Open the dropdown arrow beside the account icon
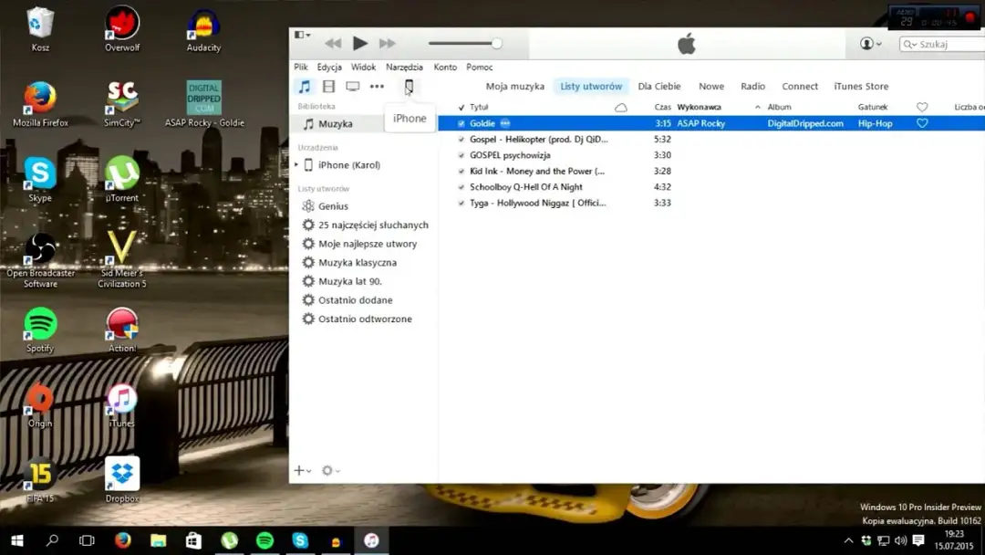The width and height of the screenshot is (985, 555). click(x=877, y=44)
